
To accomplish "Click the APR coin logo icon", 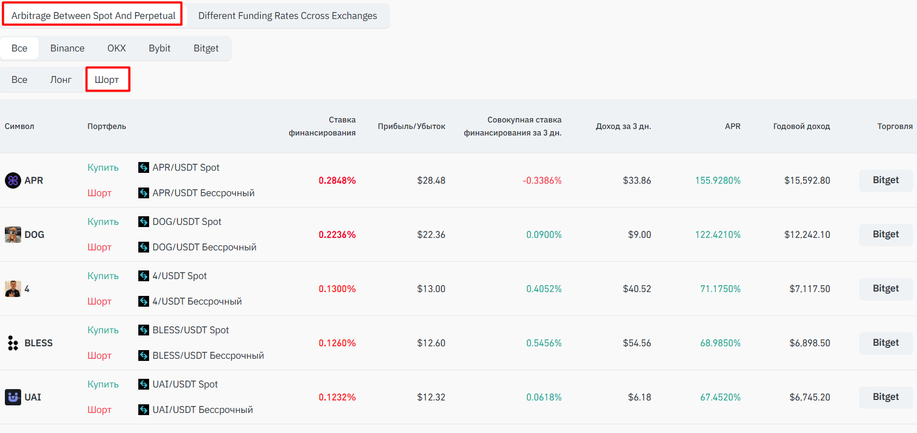I will click(13, 180).
